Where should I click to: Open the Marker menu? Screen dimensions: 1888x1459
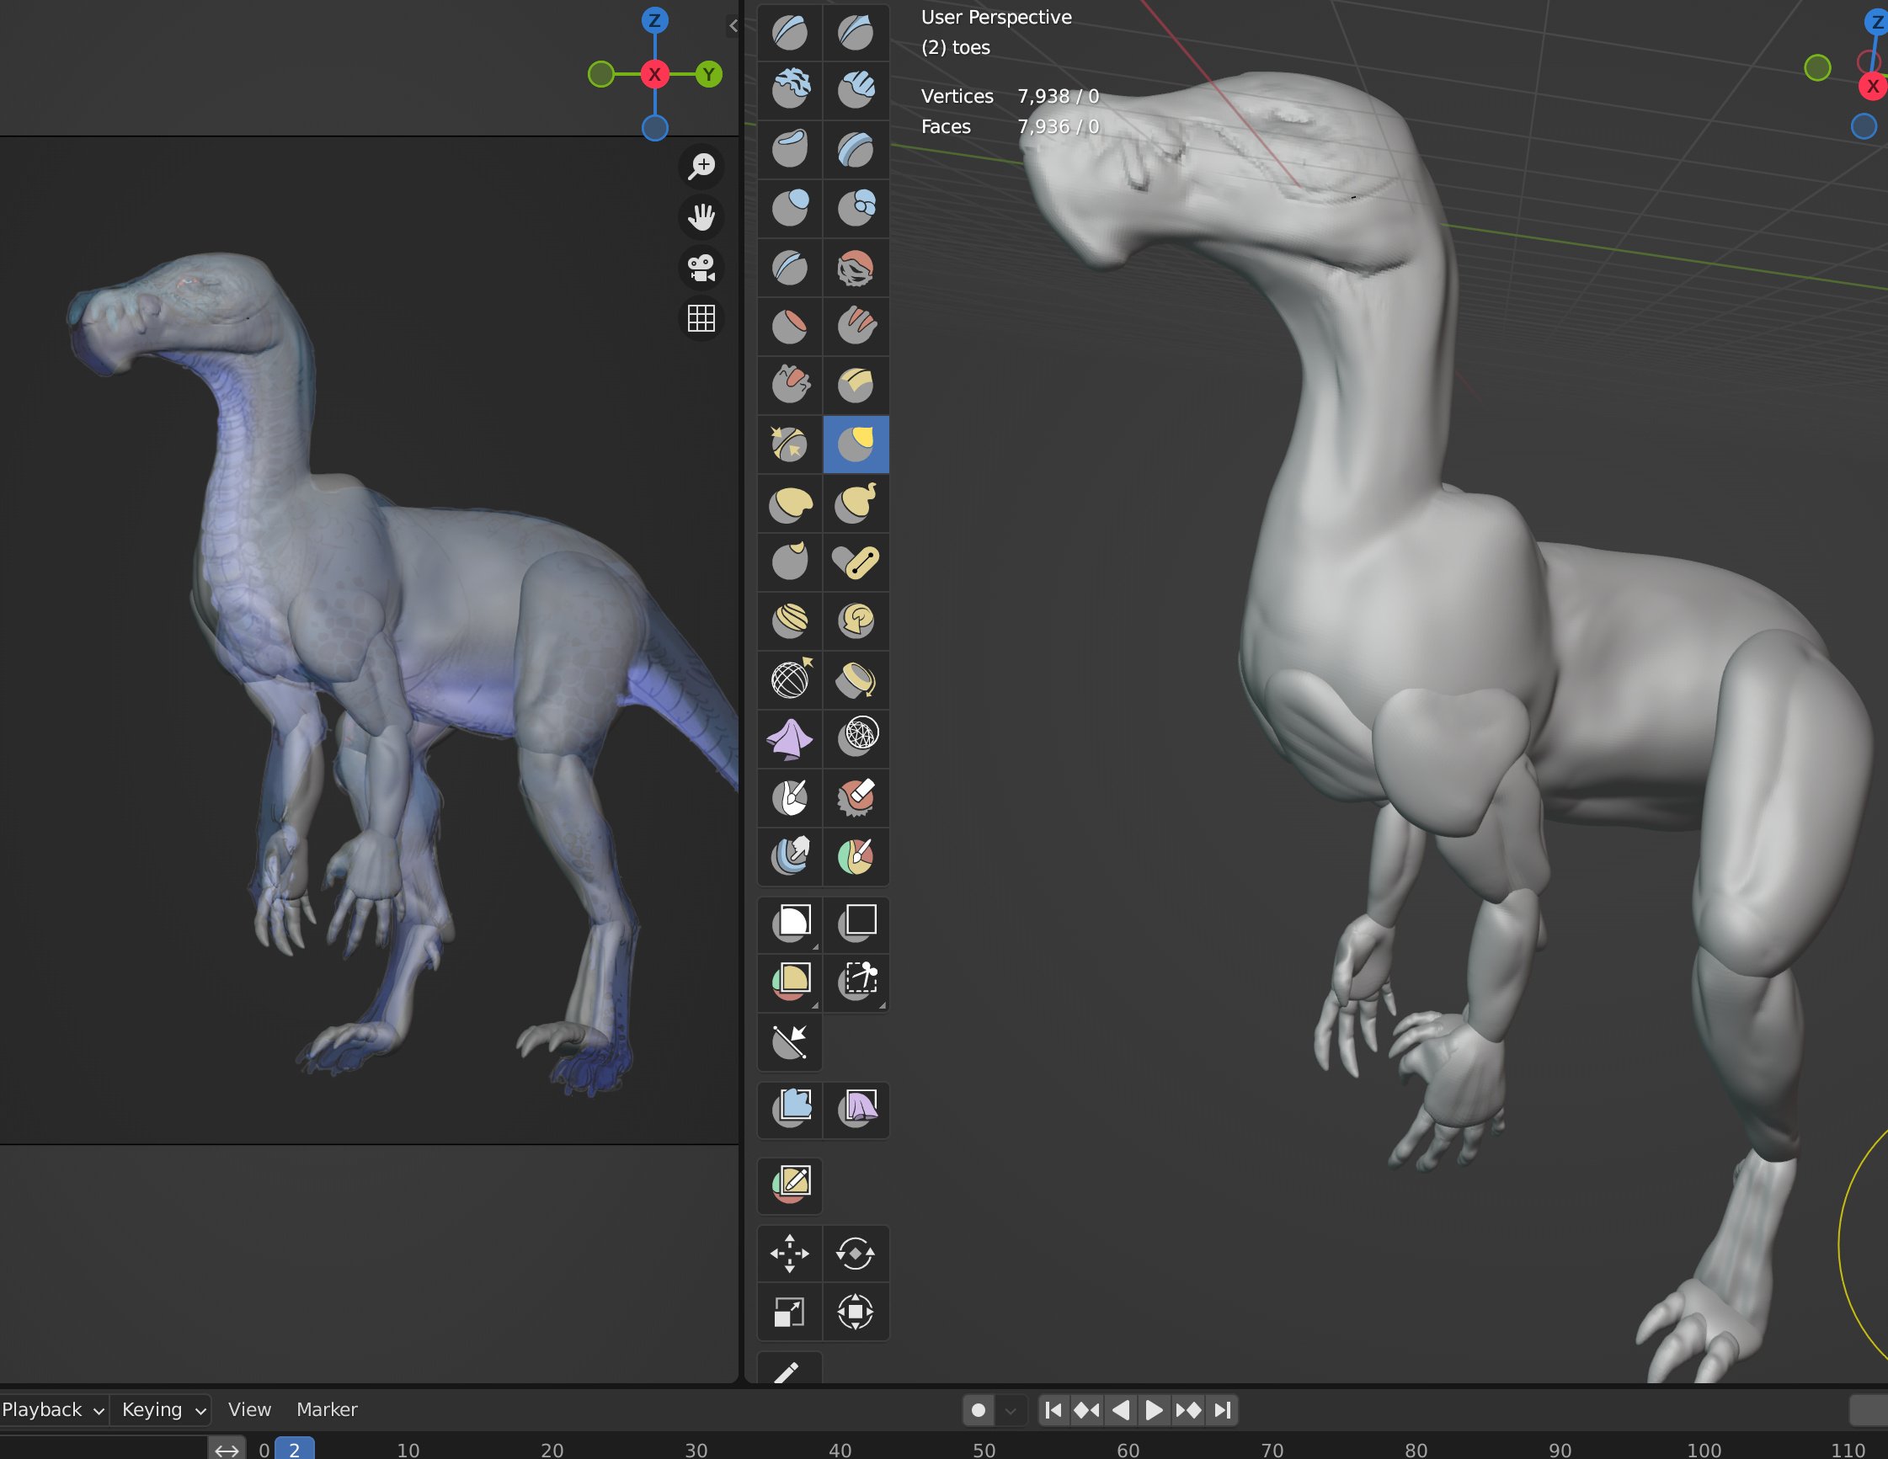(326, 1409)
